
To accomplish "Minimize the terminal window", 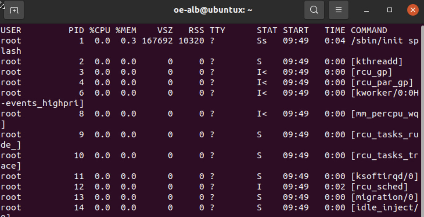I will [x=366, y=10].
